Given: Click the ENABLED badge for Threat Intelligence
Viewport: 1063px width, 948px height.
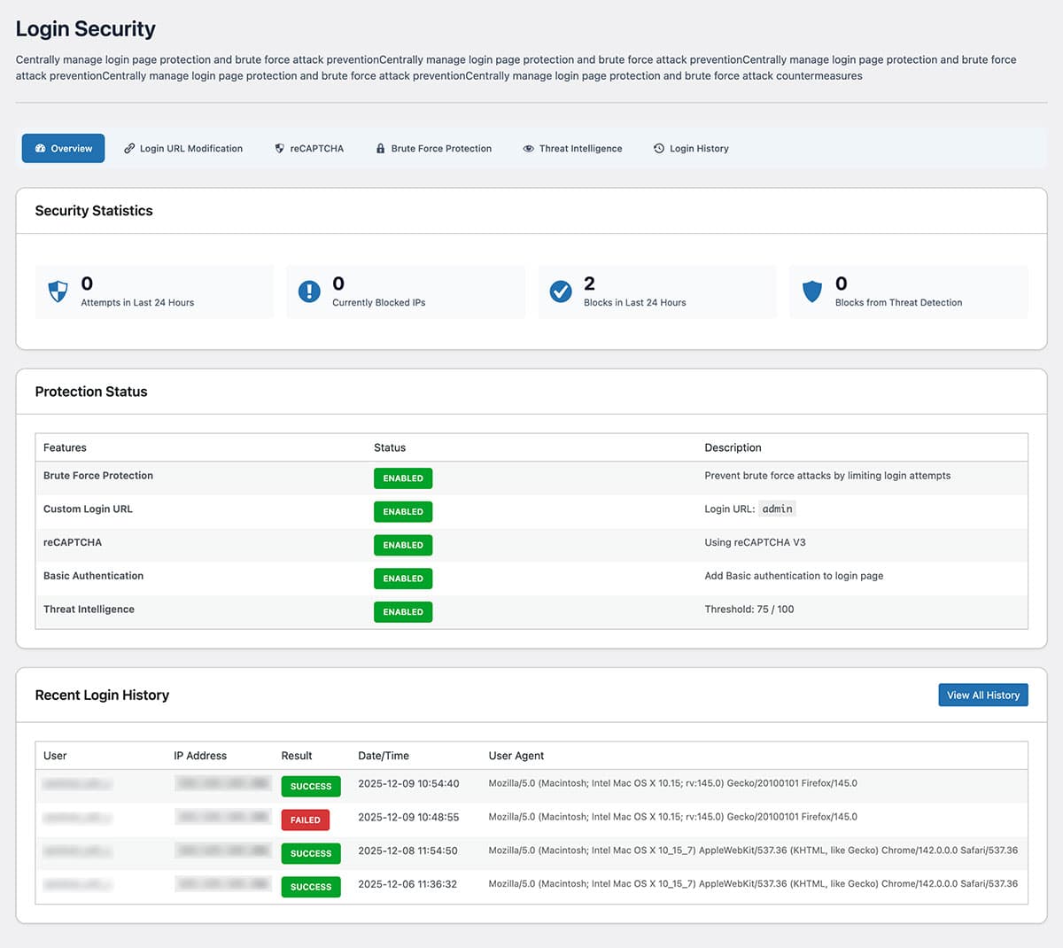Looking at the screenshot, I should [403, 612].
